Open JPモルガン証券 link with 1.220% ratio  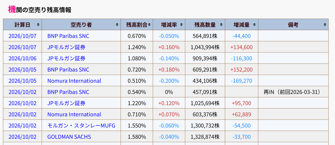[x=66, y=103]
